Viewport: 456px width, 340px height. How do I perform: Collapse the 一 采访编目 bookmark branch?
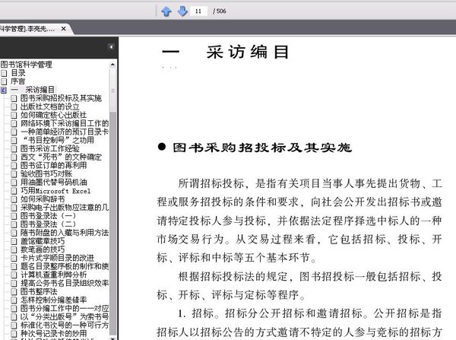[3, 90]
